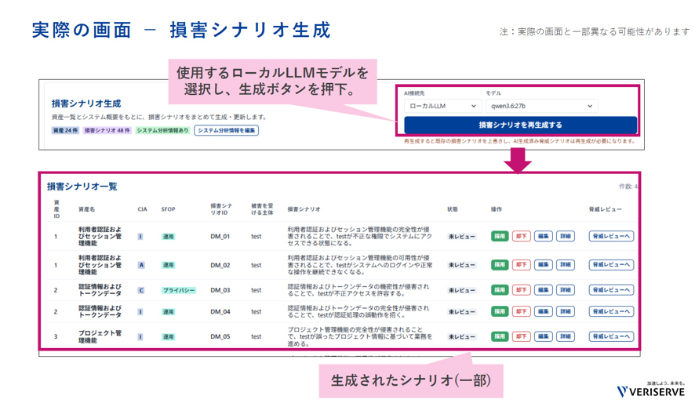Click the DM_05 scenario ID cell
Screen dimensions: 695x403
pyautogui.click(x=220, y=336)
